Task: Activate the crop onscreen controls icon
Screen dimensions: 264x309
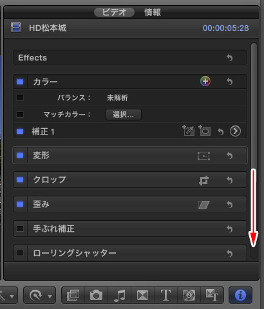Action: [x=203, y=180]
